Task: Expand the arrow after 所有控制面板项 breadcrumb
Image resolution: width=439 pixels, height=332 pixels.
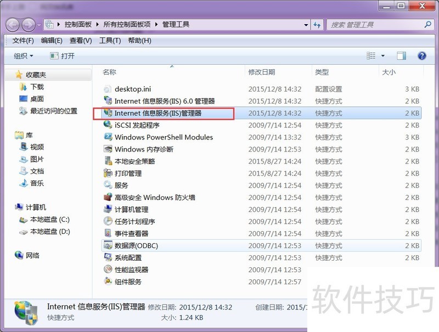Action: coord(156,25)
